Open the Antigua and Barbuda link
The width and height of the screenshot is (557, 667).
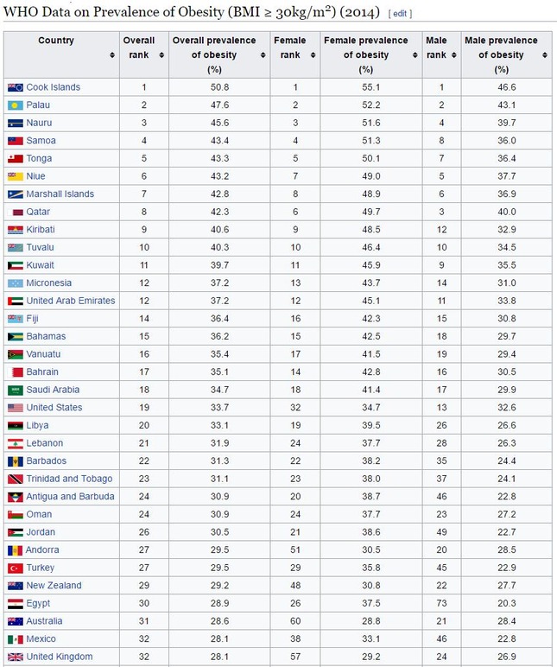(x=70, y=497)
